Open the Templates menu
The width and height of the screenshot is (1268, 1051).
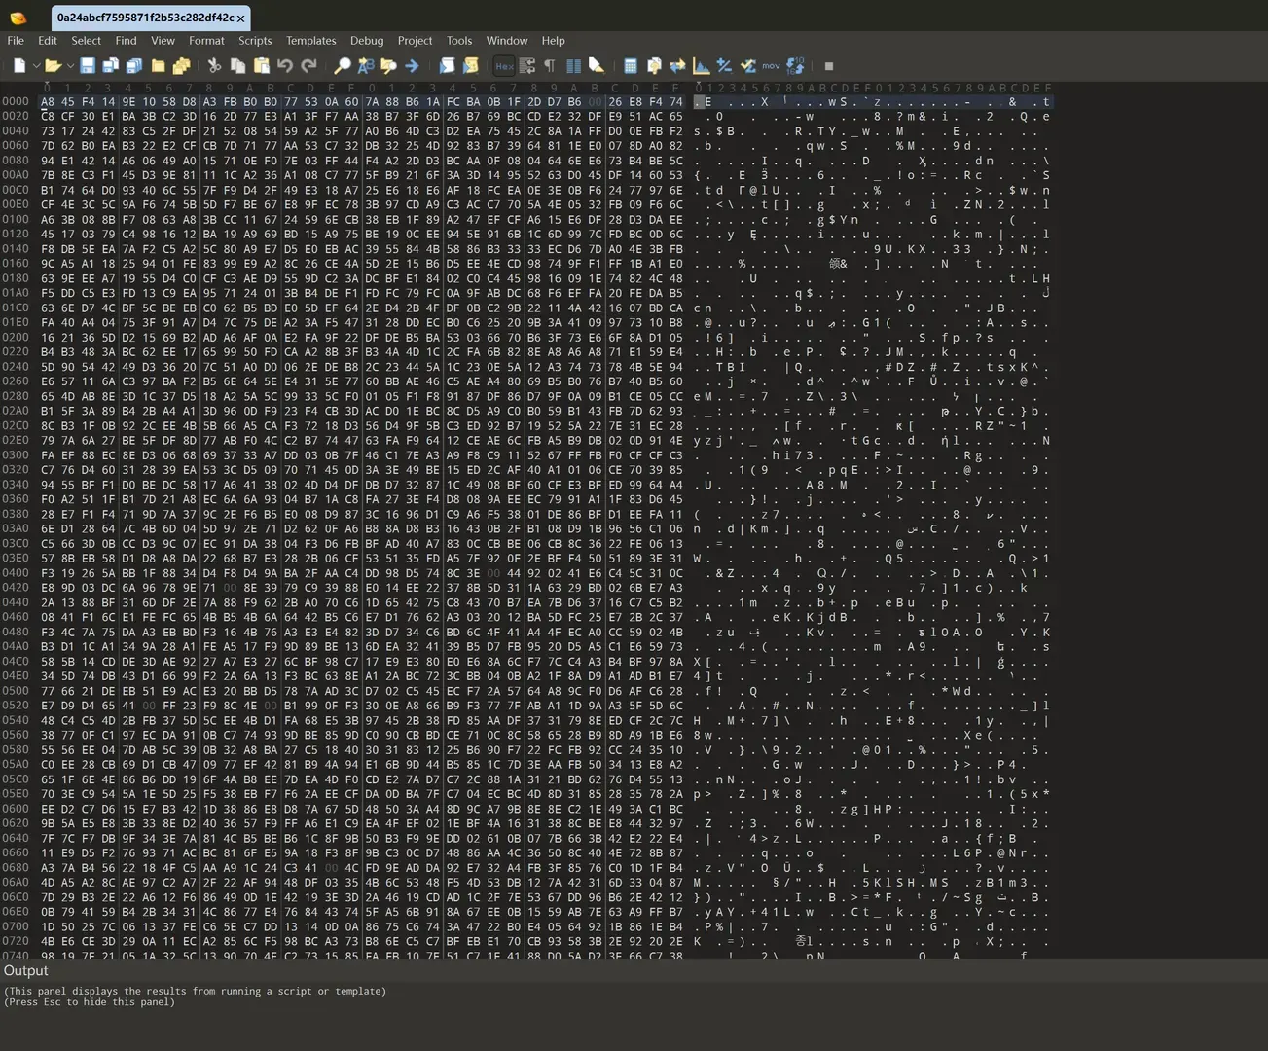310,41
